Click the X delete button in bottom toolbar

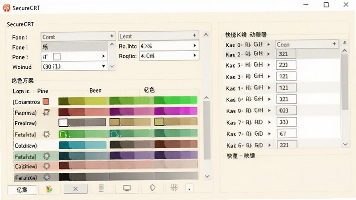tap(76, 188)
